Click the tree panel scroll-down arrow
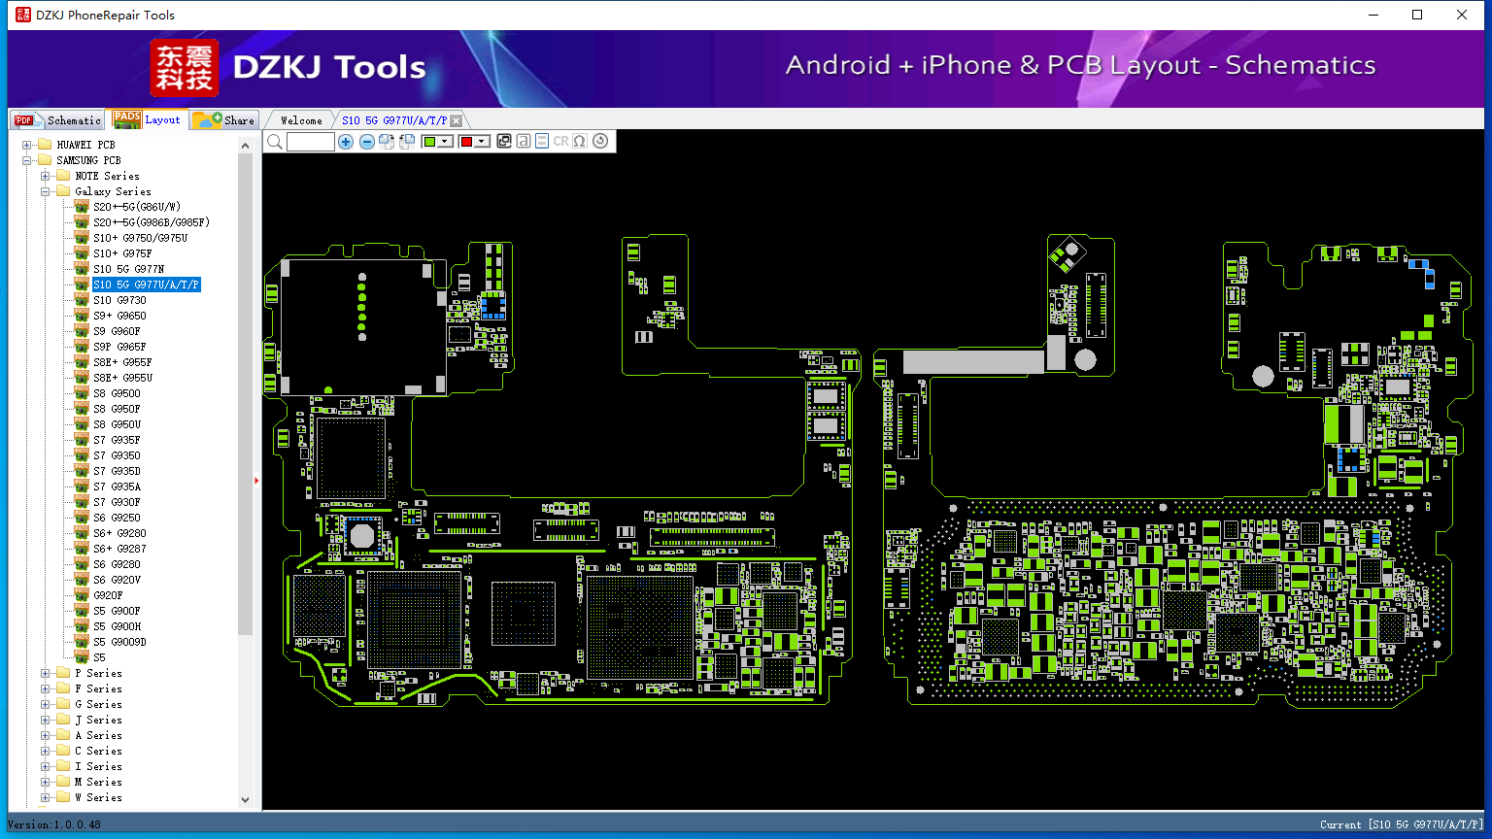This screenshot has width=1492, height=839. pos(245,799)
